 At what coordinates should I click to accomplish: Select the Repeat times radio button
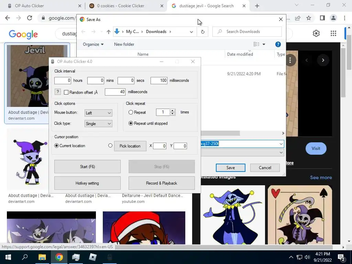131,112
